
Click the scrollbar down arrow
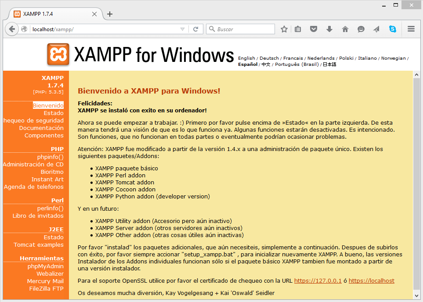pos(416,295)
